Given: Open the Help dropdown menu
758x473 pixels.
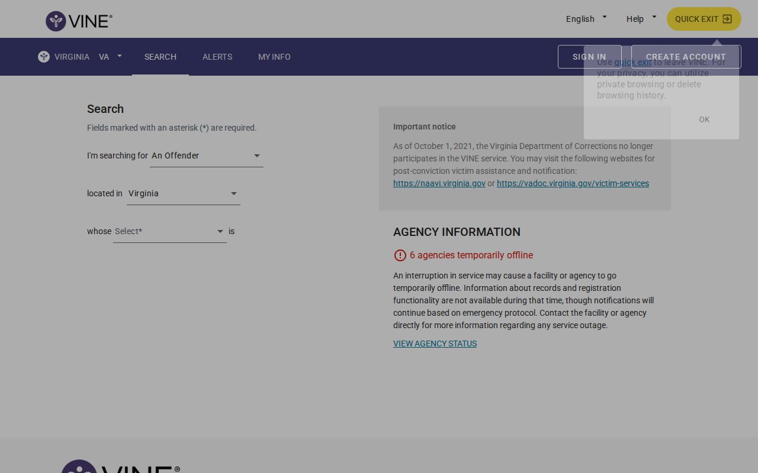Looking at the screenshot, I should click(641, 19).
